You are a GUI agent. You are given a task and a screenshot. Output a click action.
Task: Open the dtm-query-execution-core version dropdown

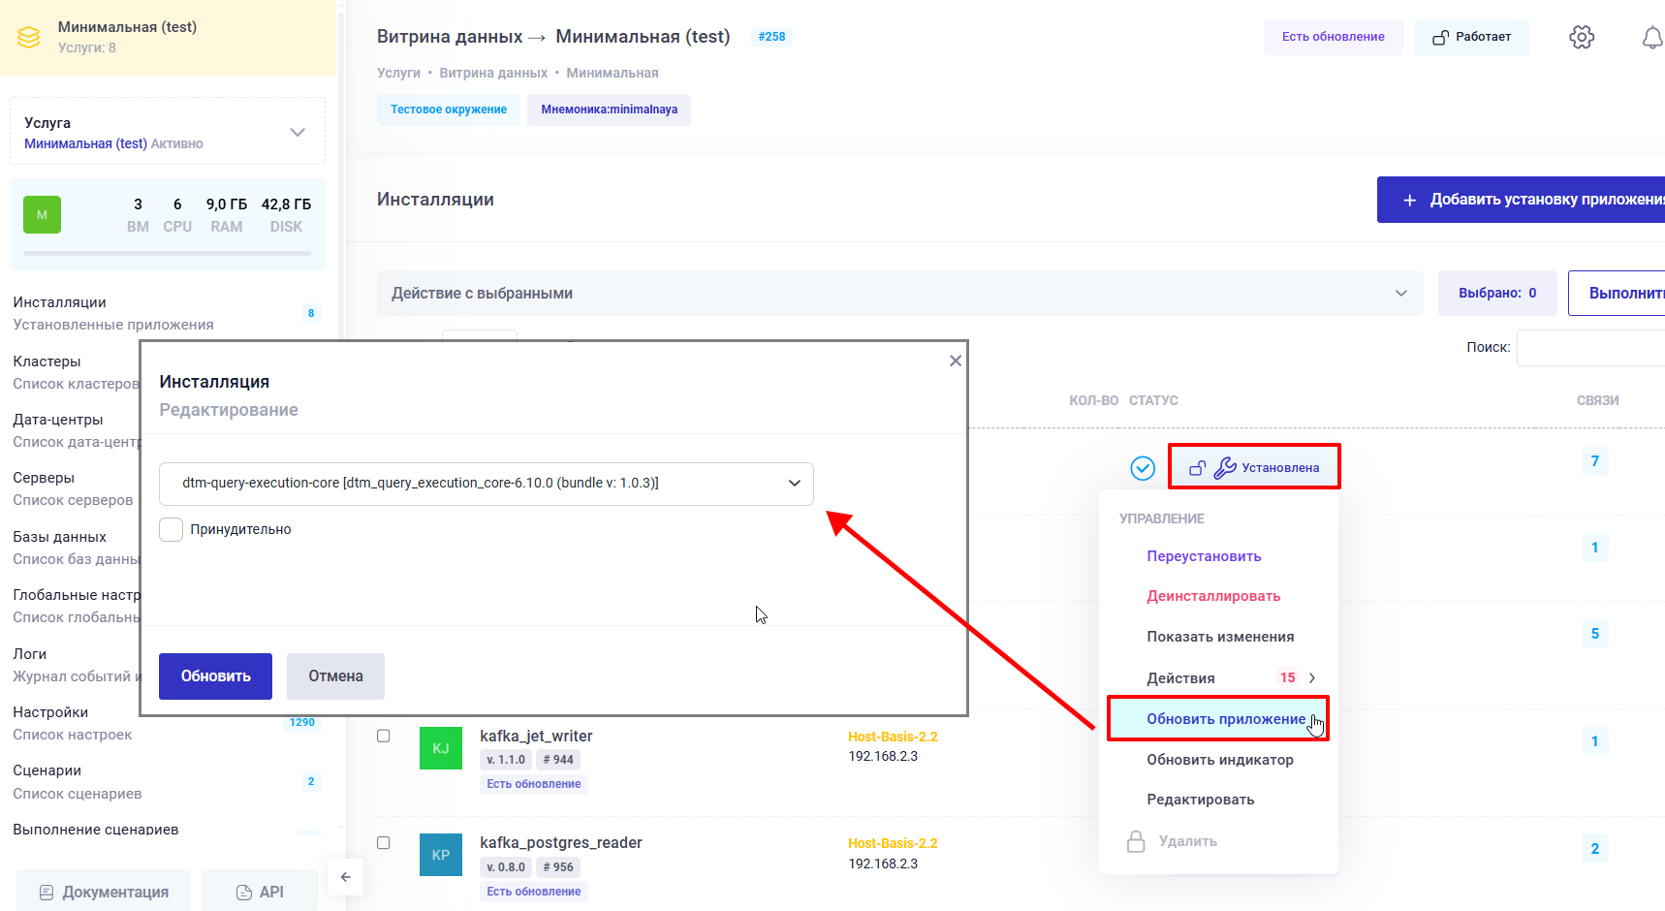click(794, 484)
